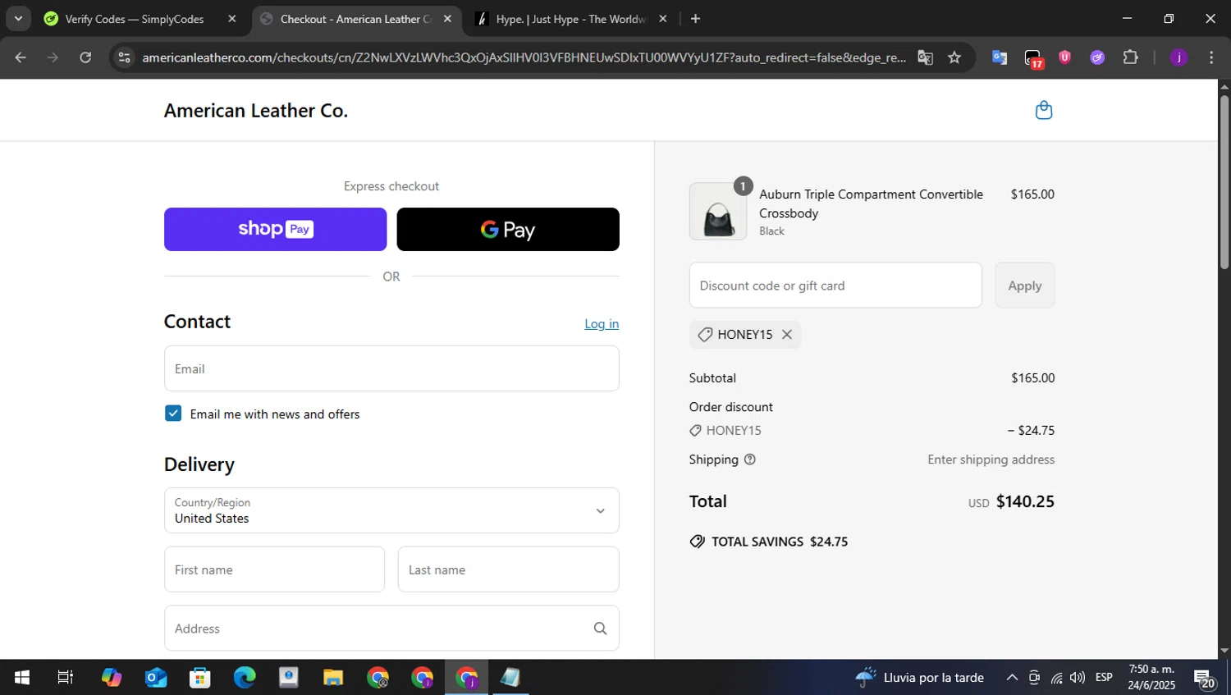The height and width of the screenshot is (695, 1231).
Task: Focus the Email input field
Action: click(x=391, y=368)
